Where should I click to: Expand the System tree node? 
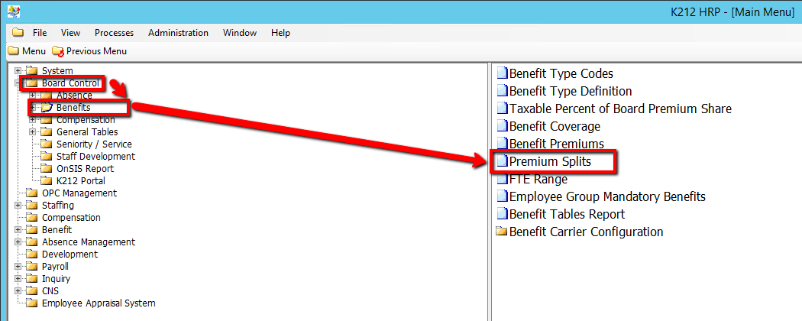pyautogui.click(x=18, y=71)
